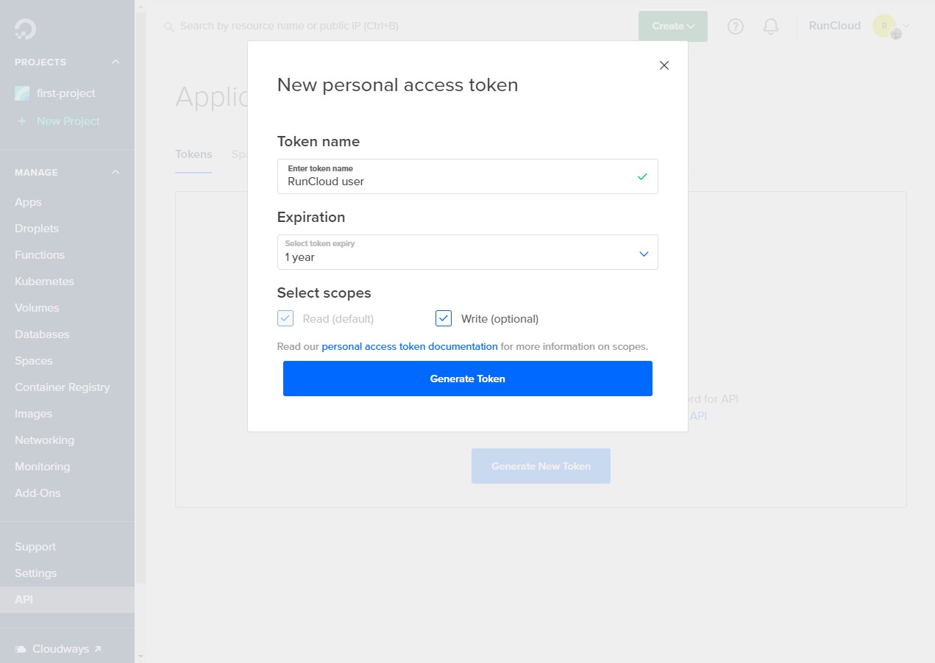Open personal access token documentation link
This screenshot has height=663, width=935.
[410, 346]
